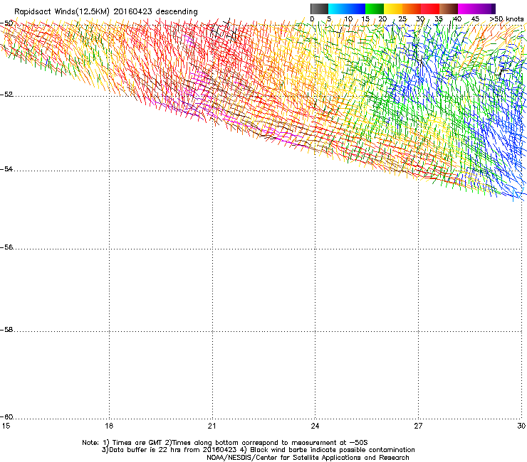The image size is (527, 462).
Task: Click the latitude label -58
Action: [6, 330]
